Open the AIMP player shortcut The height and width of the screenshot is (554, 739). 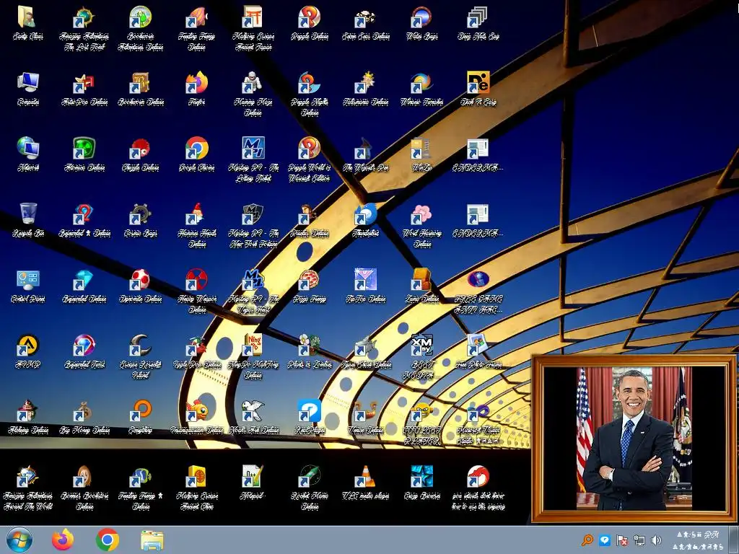(x=28, y=351)
